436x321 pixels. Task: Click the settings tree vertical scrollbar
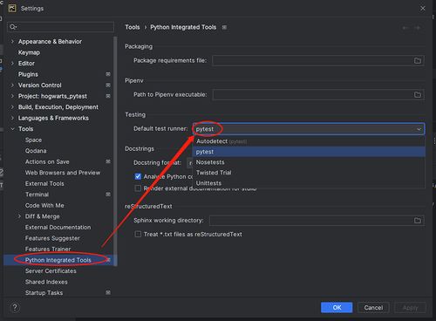point(115,151)
